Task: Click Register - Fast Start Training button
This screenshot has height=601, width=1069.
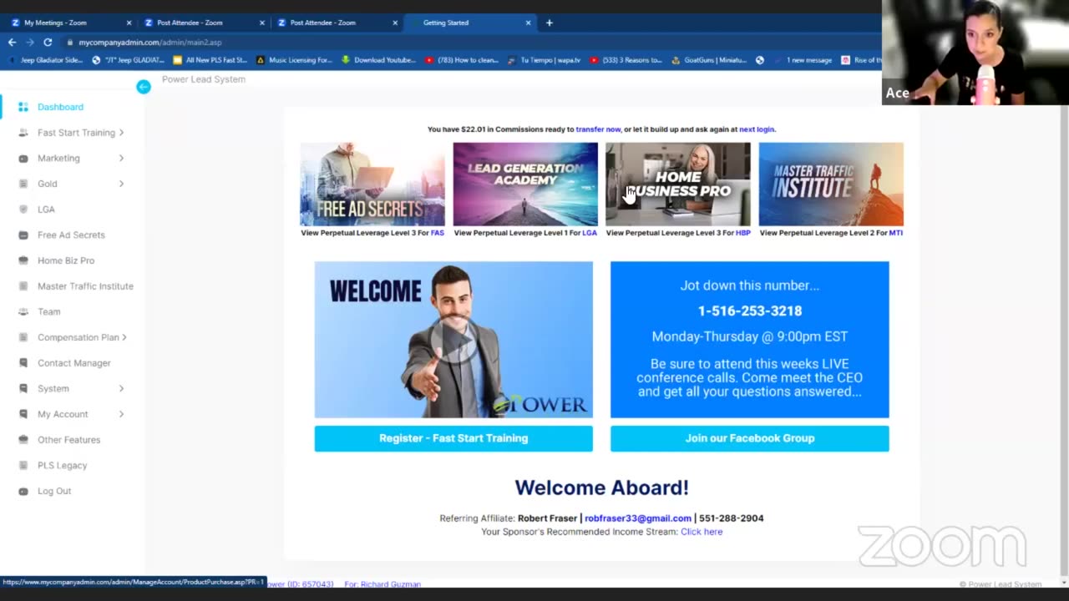Action: click(x=453, y=438)
